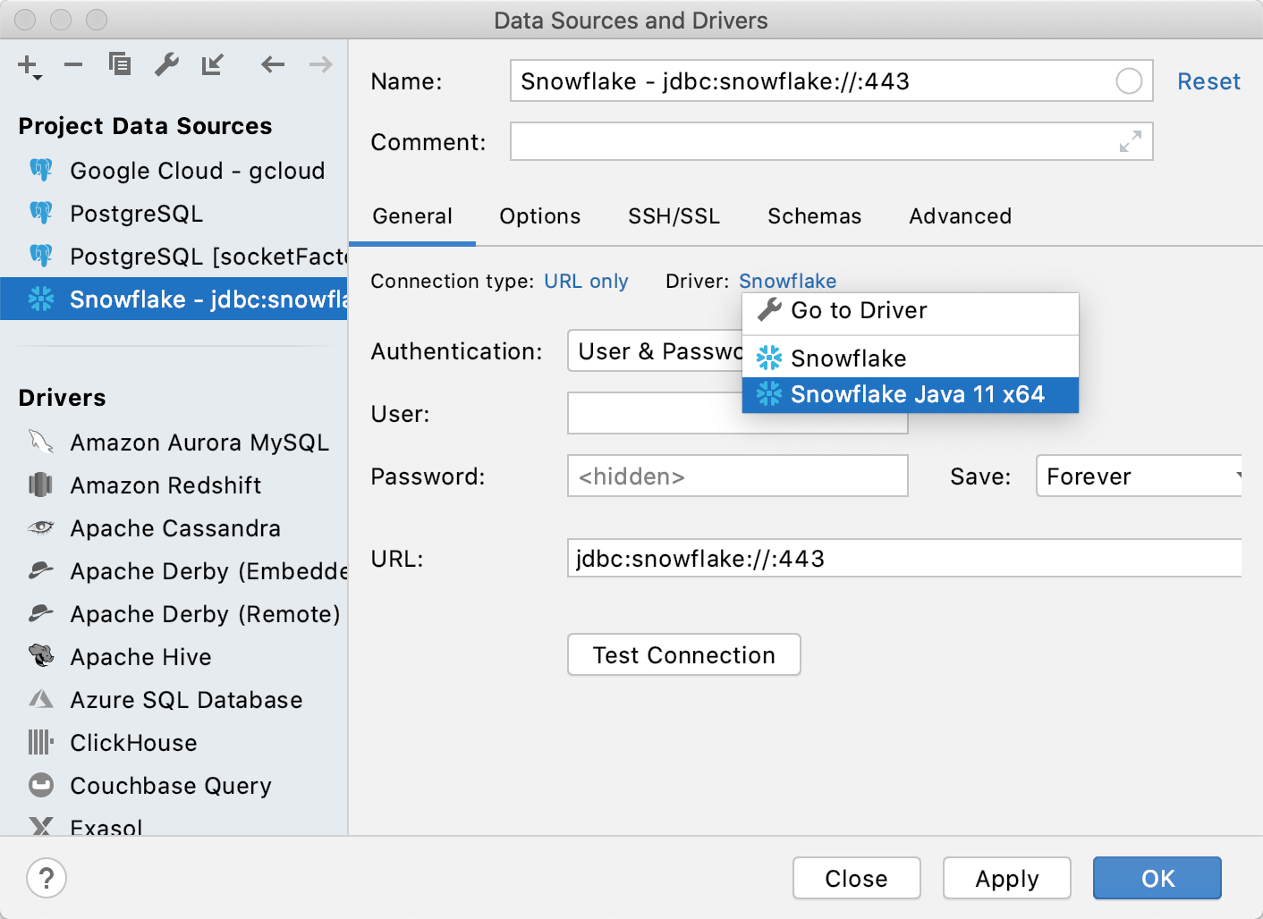The height and width of the screenshot is (919, 1263).
Task: Open help with question mark button
Action: pos(47,878)
